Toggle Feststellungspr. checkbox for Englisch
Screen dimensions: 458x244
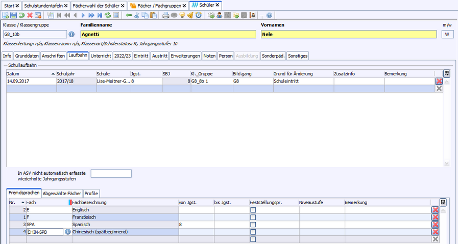(x=253, y=210)
